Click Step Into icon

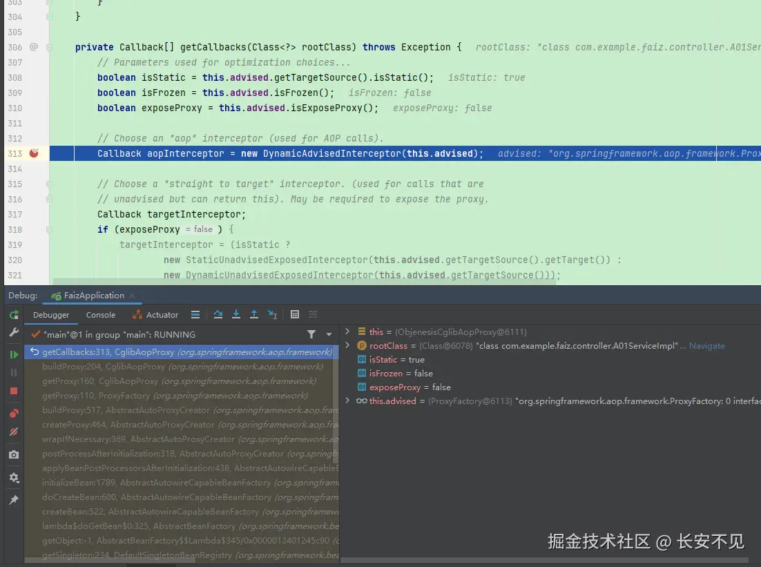click(236, 314)
